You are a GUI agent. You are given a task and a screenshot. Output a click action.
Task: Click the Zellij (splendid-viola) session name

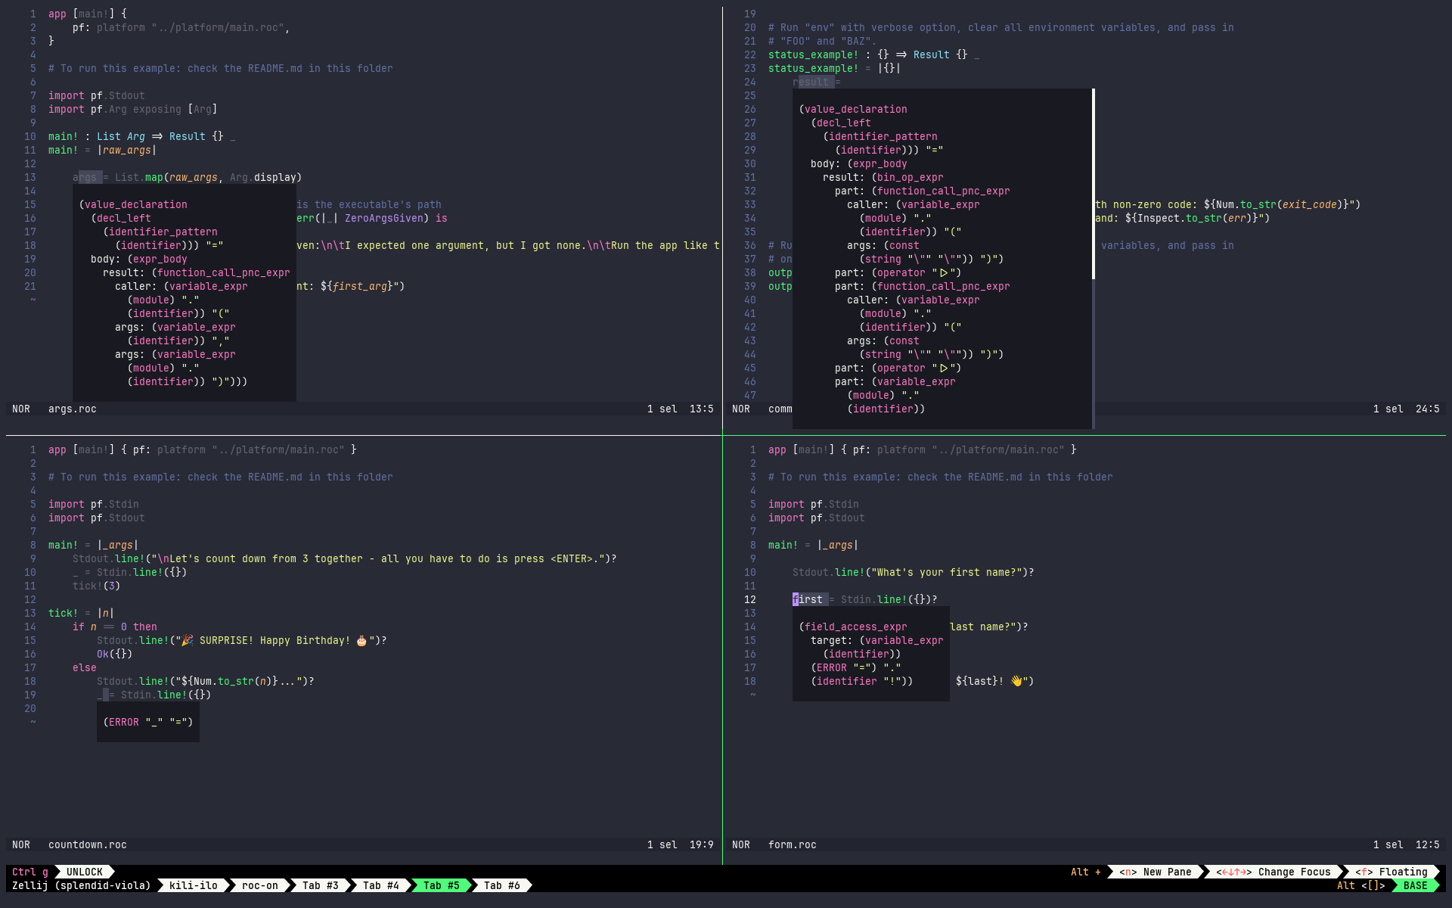[x=81, y=885]
